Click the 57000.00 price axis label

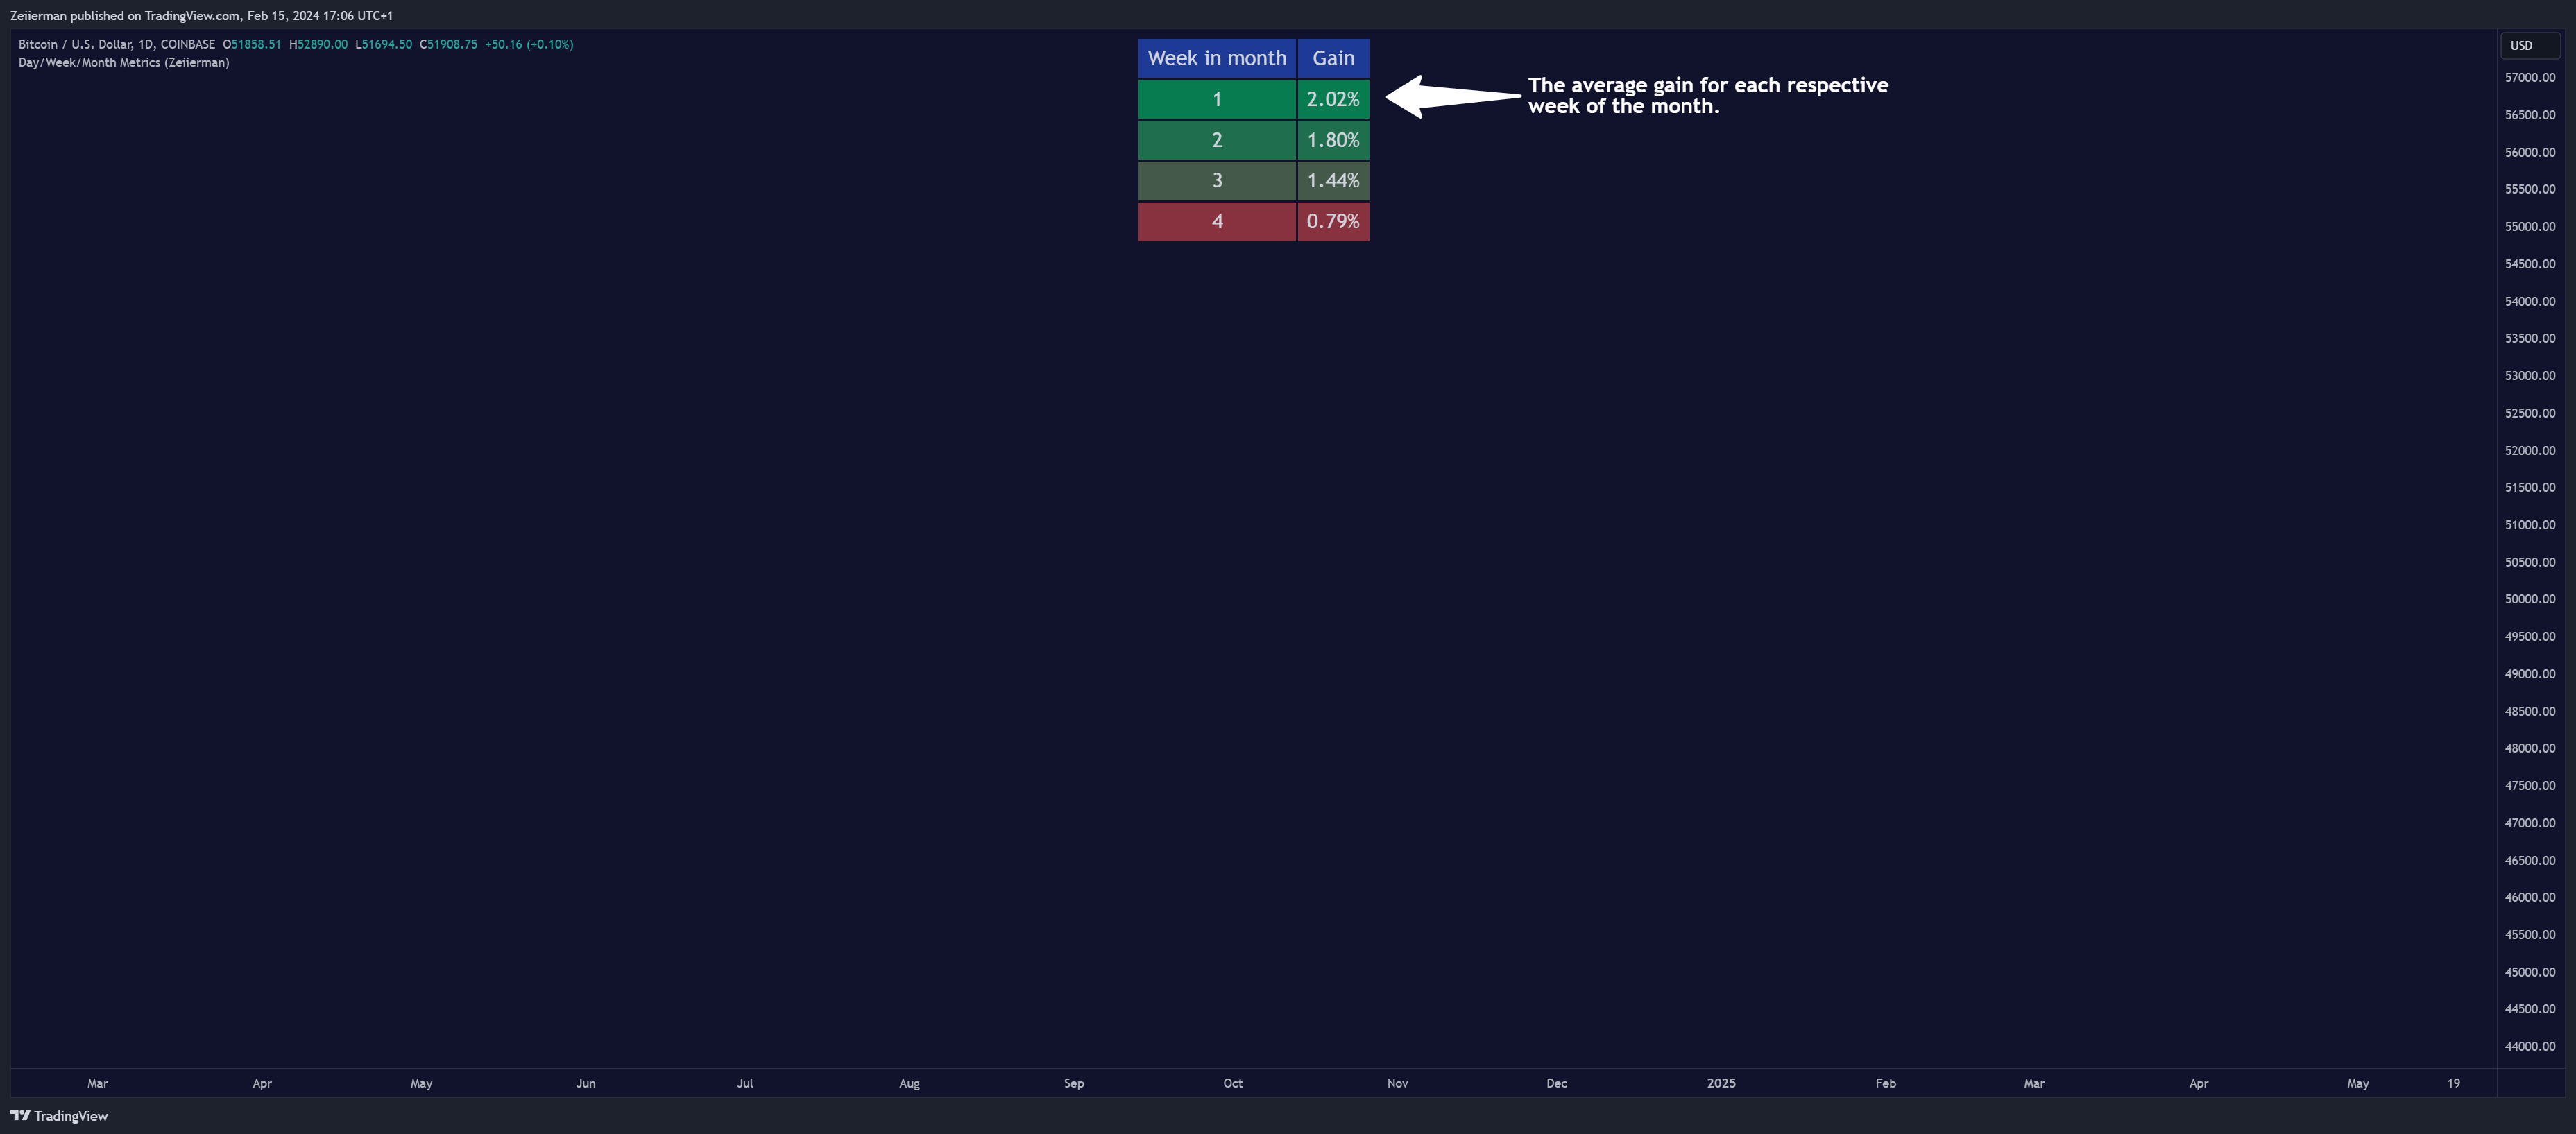pos(2529,77)
